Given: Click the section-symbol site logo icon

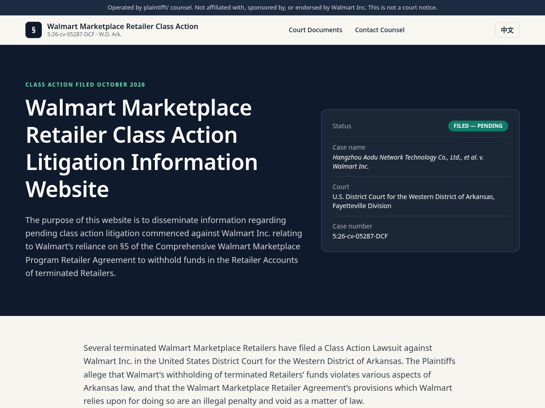Looking at the screenshot, I should pyautogui.click(x=34, y=30).
